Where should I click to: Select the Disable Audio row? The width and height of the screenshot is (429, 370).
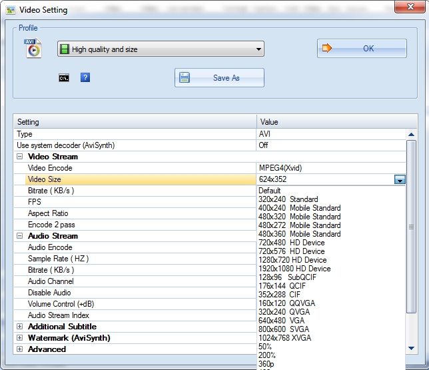point(135,293)
